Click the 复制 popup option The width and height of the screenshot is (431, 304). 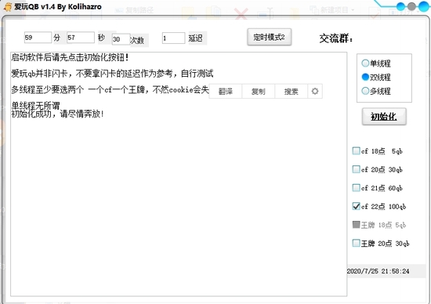[x=258, y=91]
